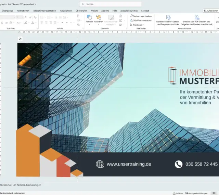Align text right

pos(51,23)
